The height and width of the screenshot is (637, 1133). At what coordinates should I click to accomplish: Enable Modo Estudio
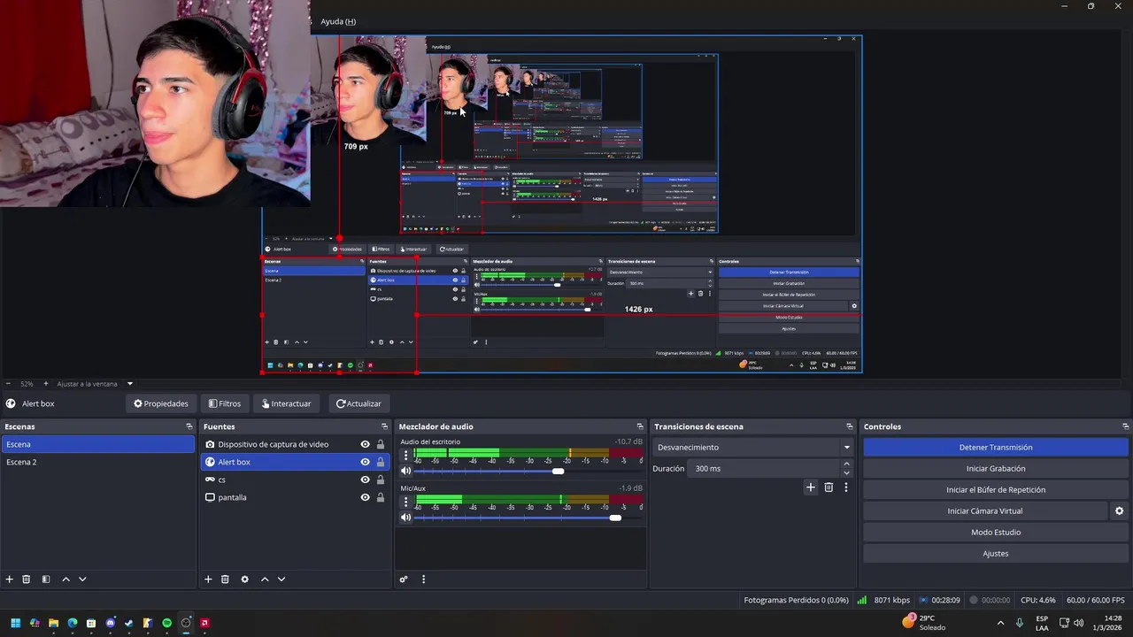996,533
